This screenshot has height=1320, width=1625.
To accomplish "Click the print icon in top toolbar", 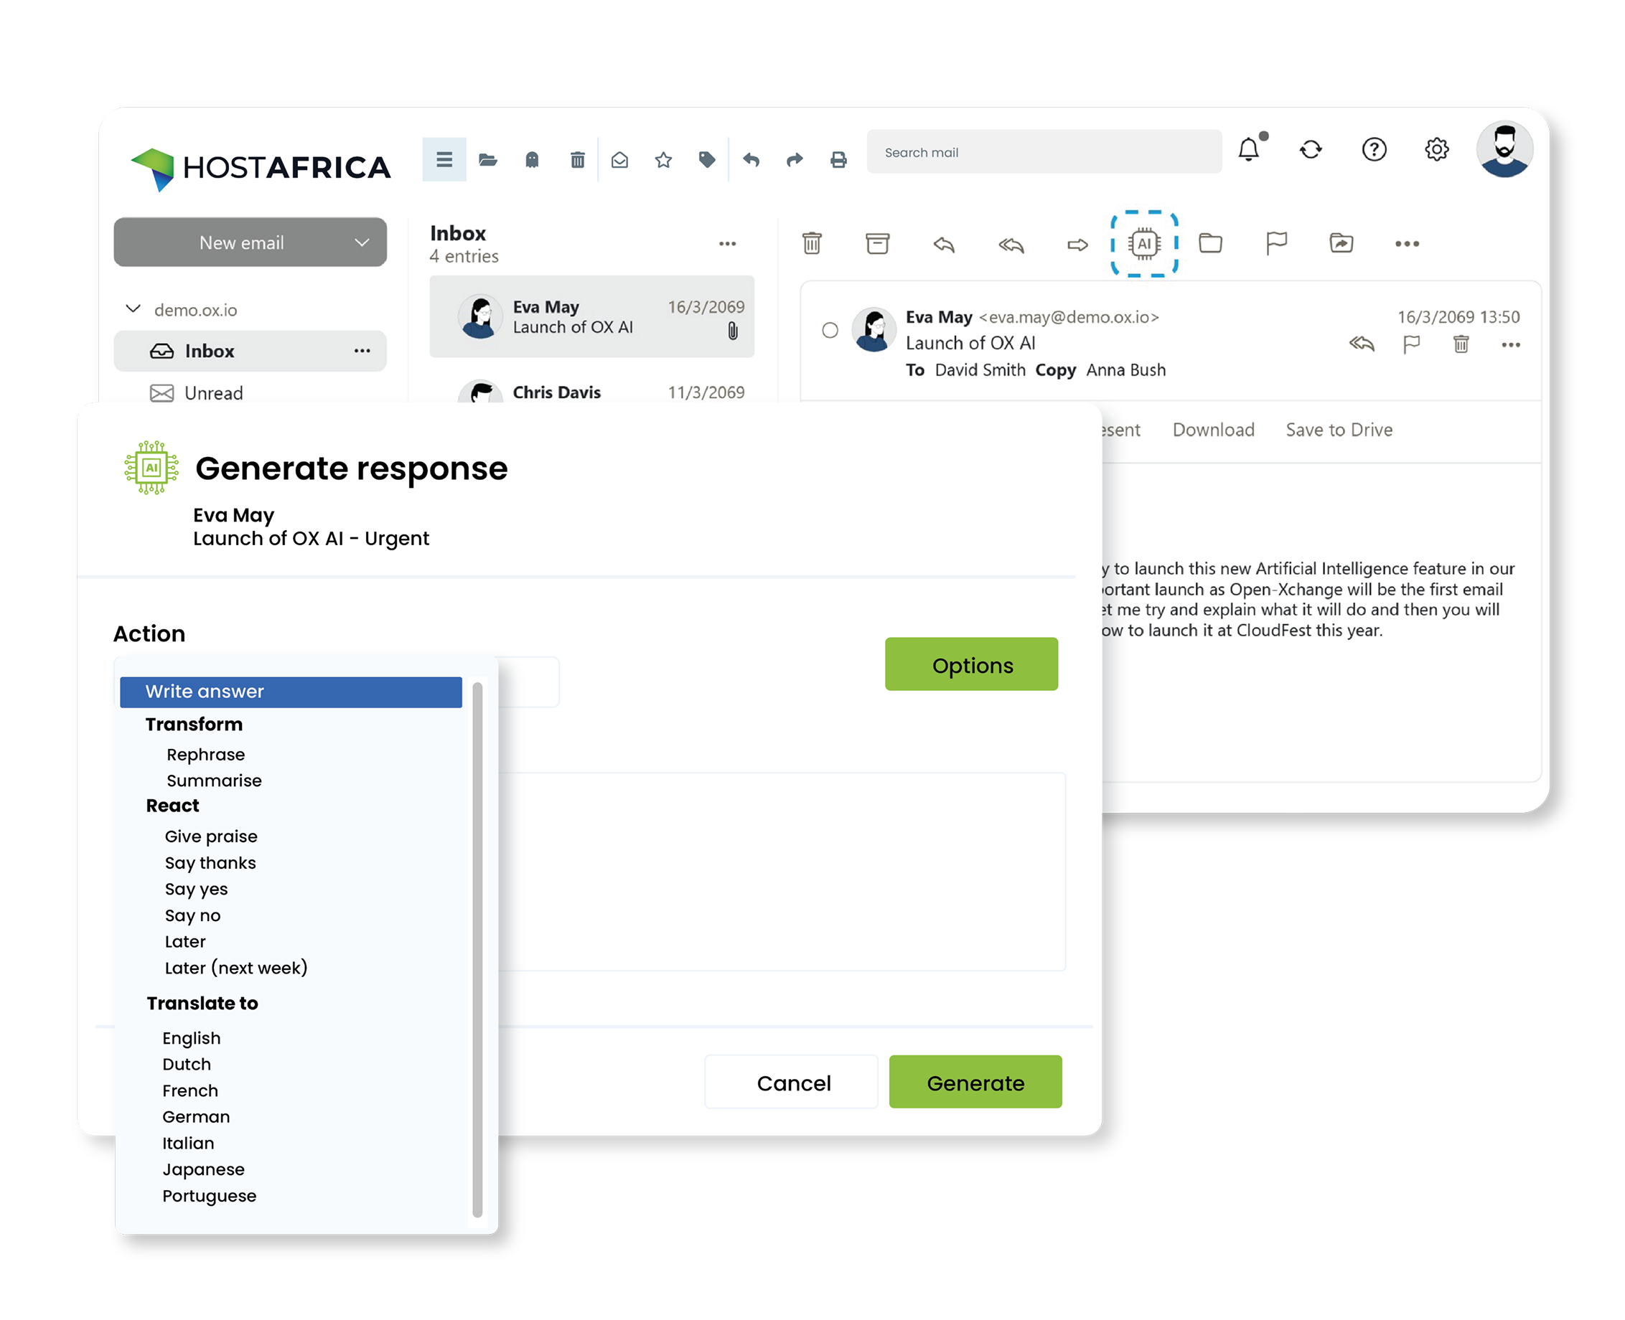I will [838, 160].
